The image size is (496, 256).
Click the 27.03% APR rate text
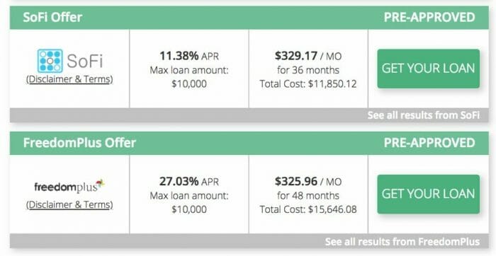(x=189, y=182)
